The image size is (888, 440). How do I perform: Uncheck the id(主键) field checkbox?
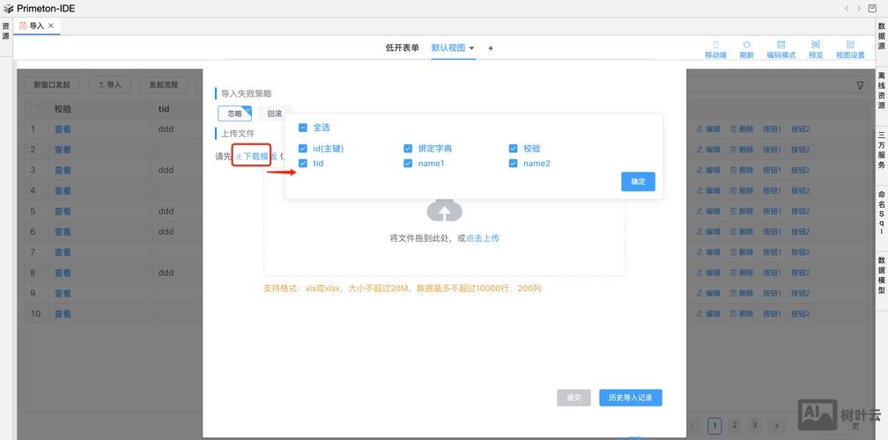click(x=302, y=149)
